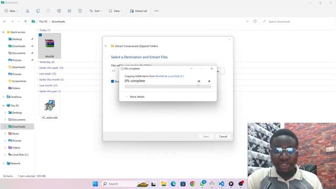Expand the OneDrive tree node
This screenshot has width=336, height=189.
point(4,97)
